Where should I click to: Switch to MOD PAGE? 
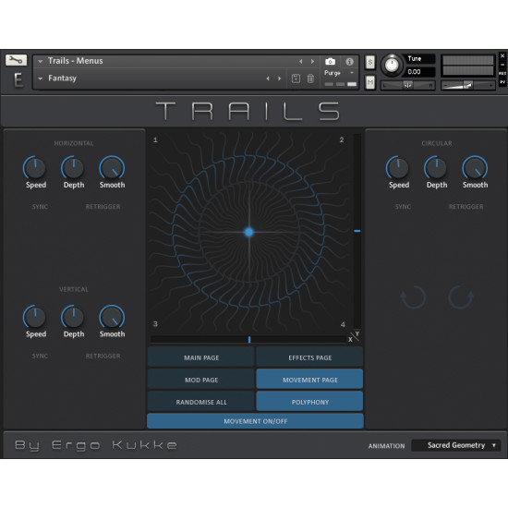[201, 380]
